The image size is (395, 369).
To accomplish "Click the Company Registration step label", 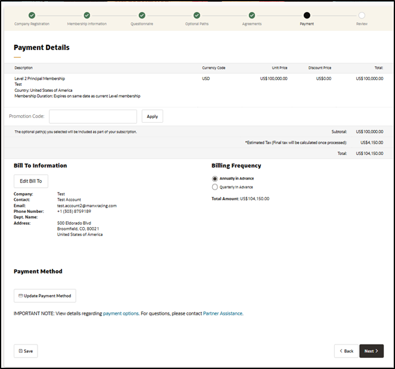I will click(32, 24).
